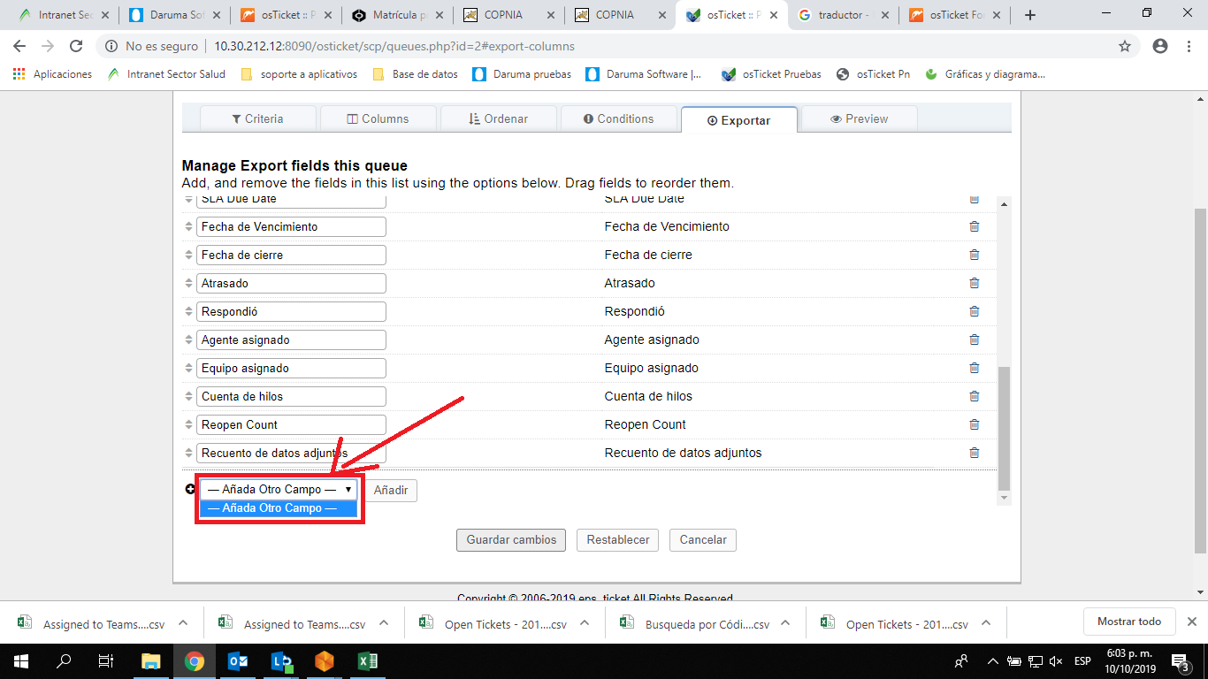Switch to the Criteria tab
Image resolution: width=1208 pixels, height=679 pixels.
(257, 118)
